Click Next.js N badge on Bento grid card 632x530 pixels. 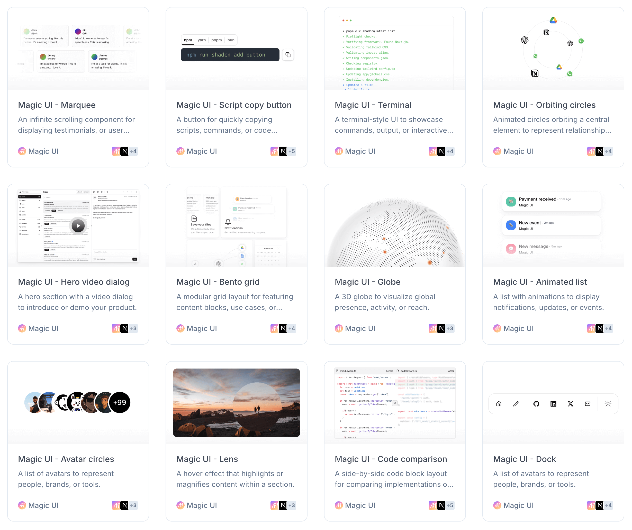(x=283, y=328)
